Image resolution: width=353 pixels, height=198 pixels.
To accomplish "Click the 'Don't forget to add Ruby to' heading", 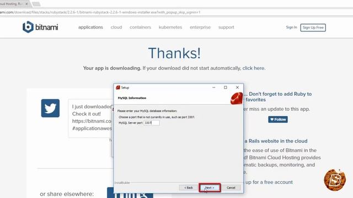I will (280, 94).
